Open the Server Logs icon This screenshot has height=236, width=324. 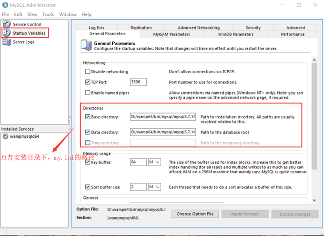[7, 42]
